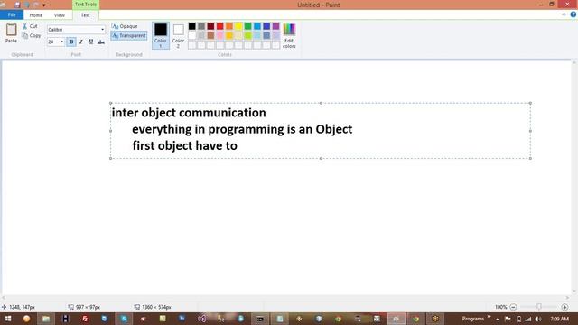The height and width of the screenshot is (325, 578).
Task: Switch to the View ribbon tab
Action: (60, 15)
